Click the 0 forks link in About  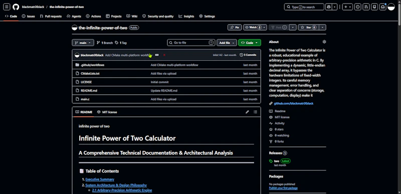(277, 141)
